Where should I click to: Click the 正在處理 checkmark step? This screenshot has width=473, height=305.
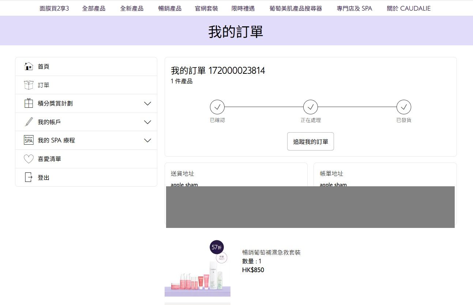(x=311, y=107)
